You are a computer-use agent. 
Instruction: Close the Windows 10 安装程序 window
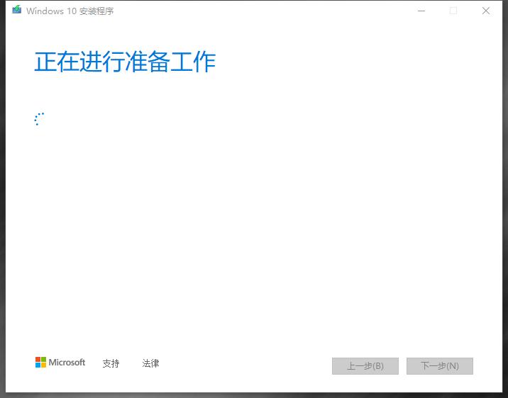click(485, 11)
